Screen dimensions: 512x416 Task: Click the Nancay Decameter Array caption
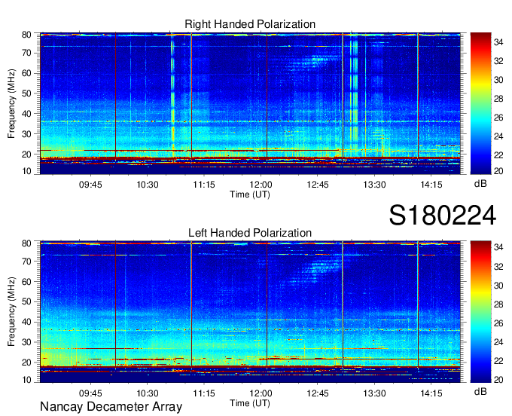click(111, 407)
